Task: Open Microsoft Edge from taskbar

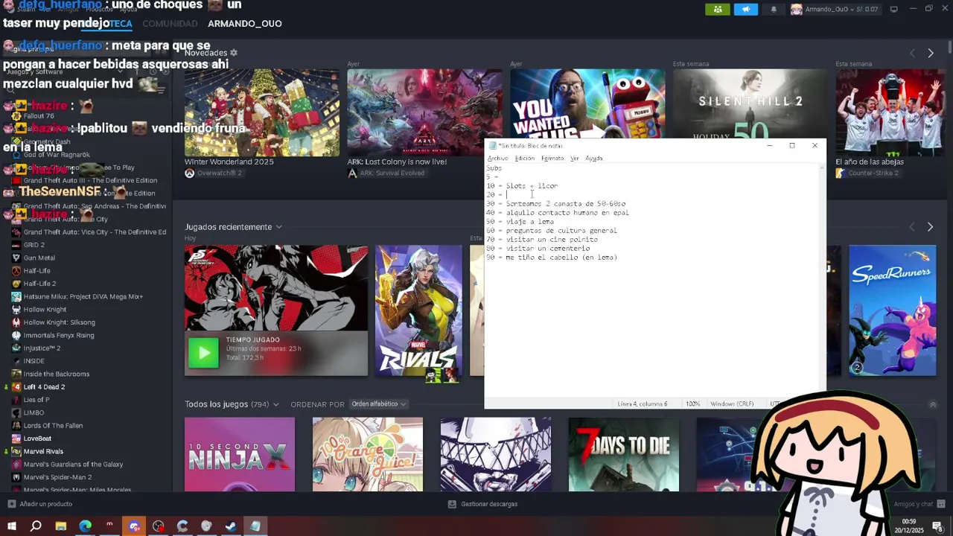Action: pyautogui.click(x=85, y=526)
